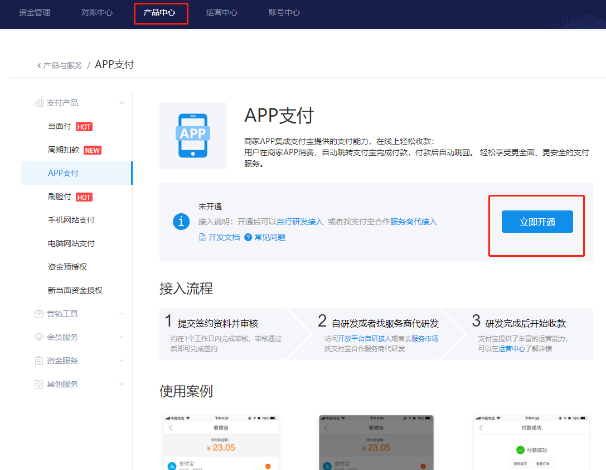Click step 研发完成后开始收款 heading
606x470 pixels.
tap(526, 323)
